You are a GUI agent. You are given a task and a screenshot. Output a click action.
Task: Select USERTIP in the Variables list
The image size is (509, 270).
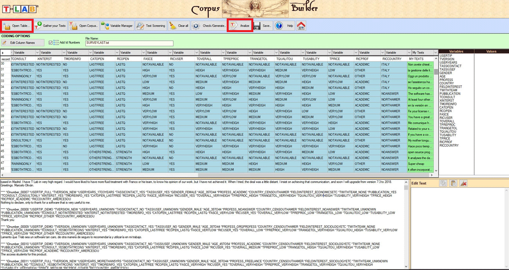coord(446,56)
